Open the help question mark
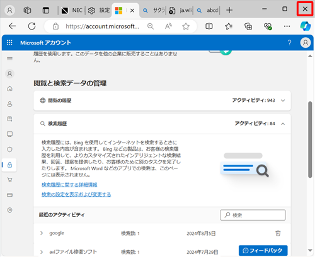The width and height of the screenshot is (315, 257). (x=289, y=43)
